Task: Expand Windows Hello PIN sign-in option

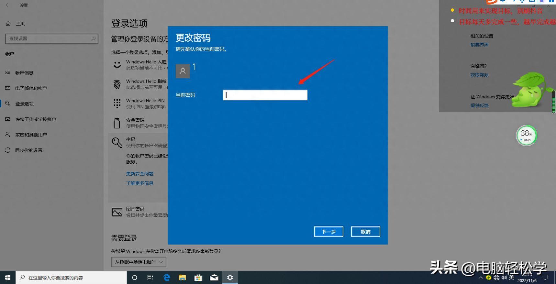Action: 139,104
